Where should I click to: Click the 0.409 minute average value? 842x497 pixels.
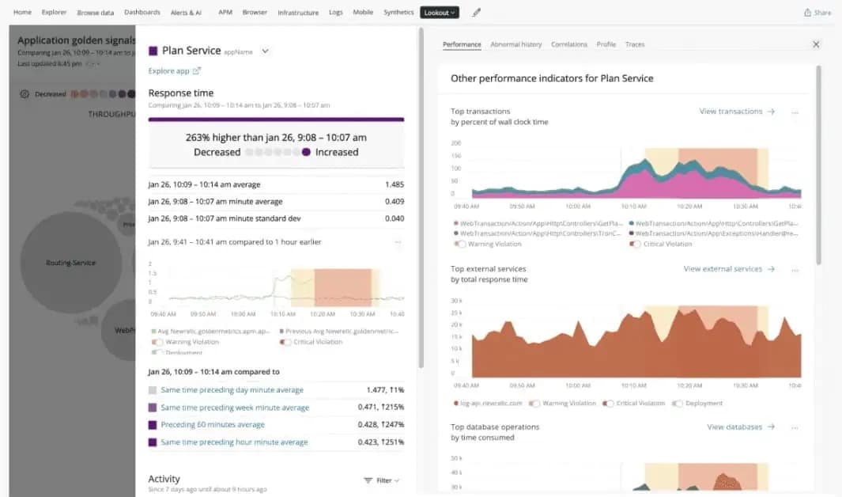(395, 202)
